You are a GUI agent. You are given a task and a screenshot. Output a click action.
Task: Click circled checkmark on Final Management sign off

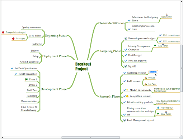(x=125, y=120)
